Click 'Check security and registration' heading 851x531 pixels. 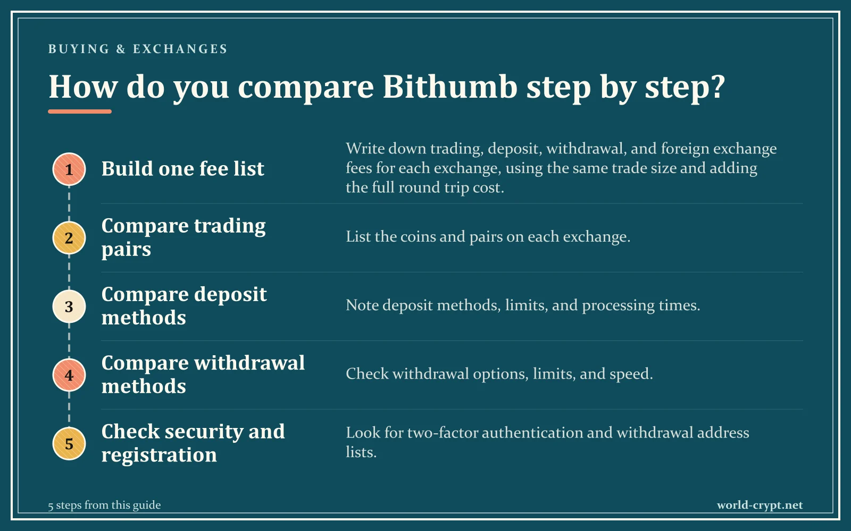tap(193, 443)
